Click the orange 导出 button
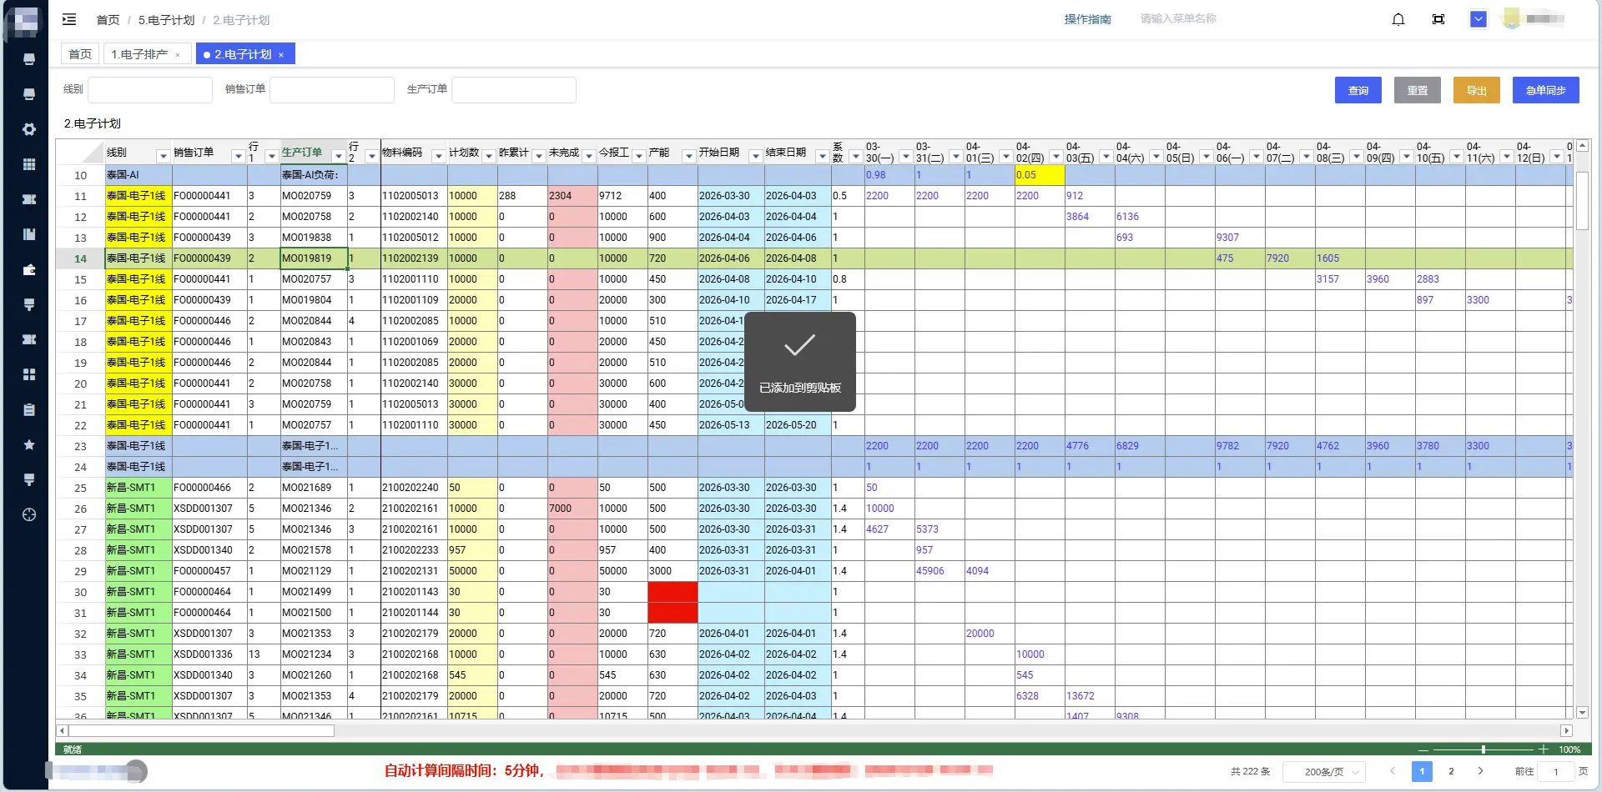The width and height of the screenshot is (1602, 792). 1476,90
